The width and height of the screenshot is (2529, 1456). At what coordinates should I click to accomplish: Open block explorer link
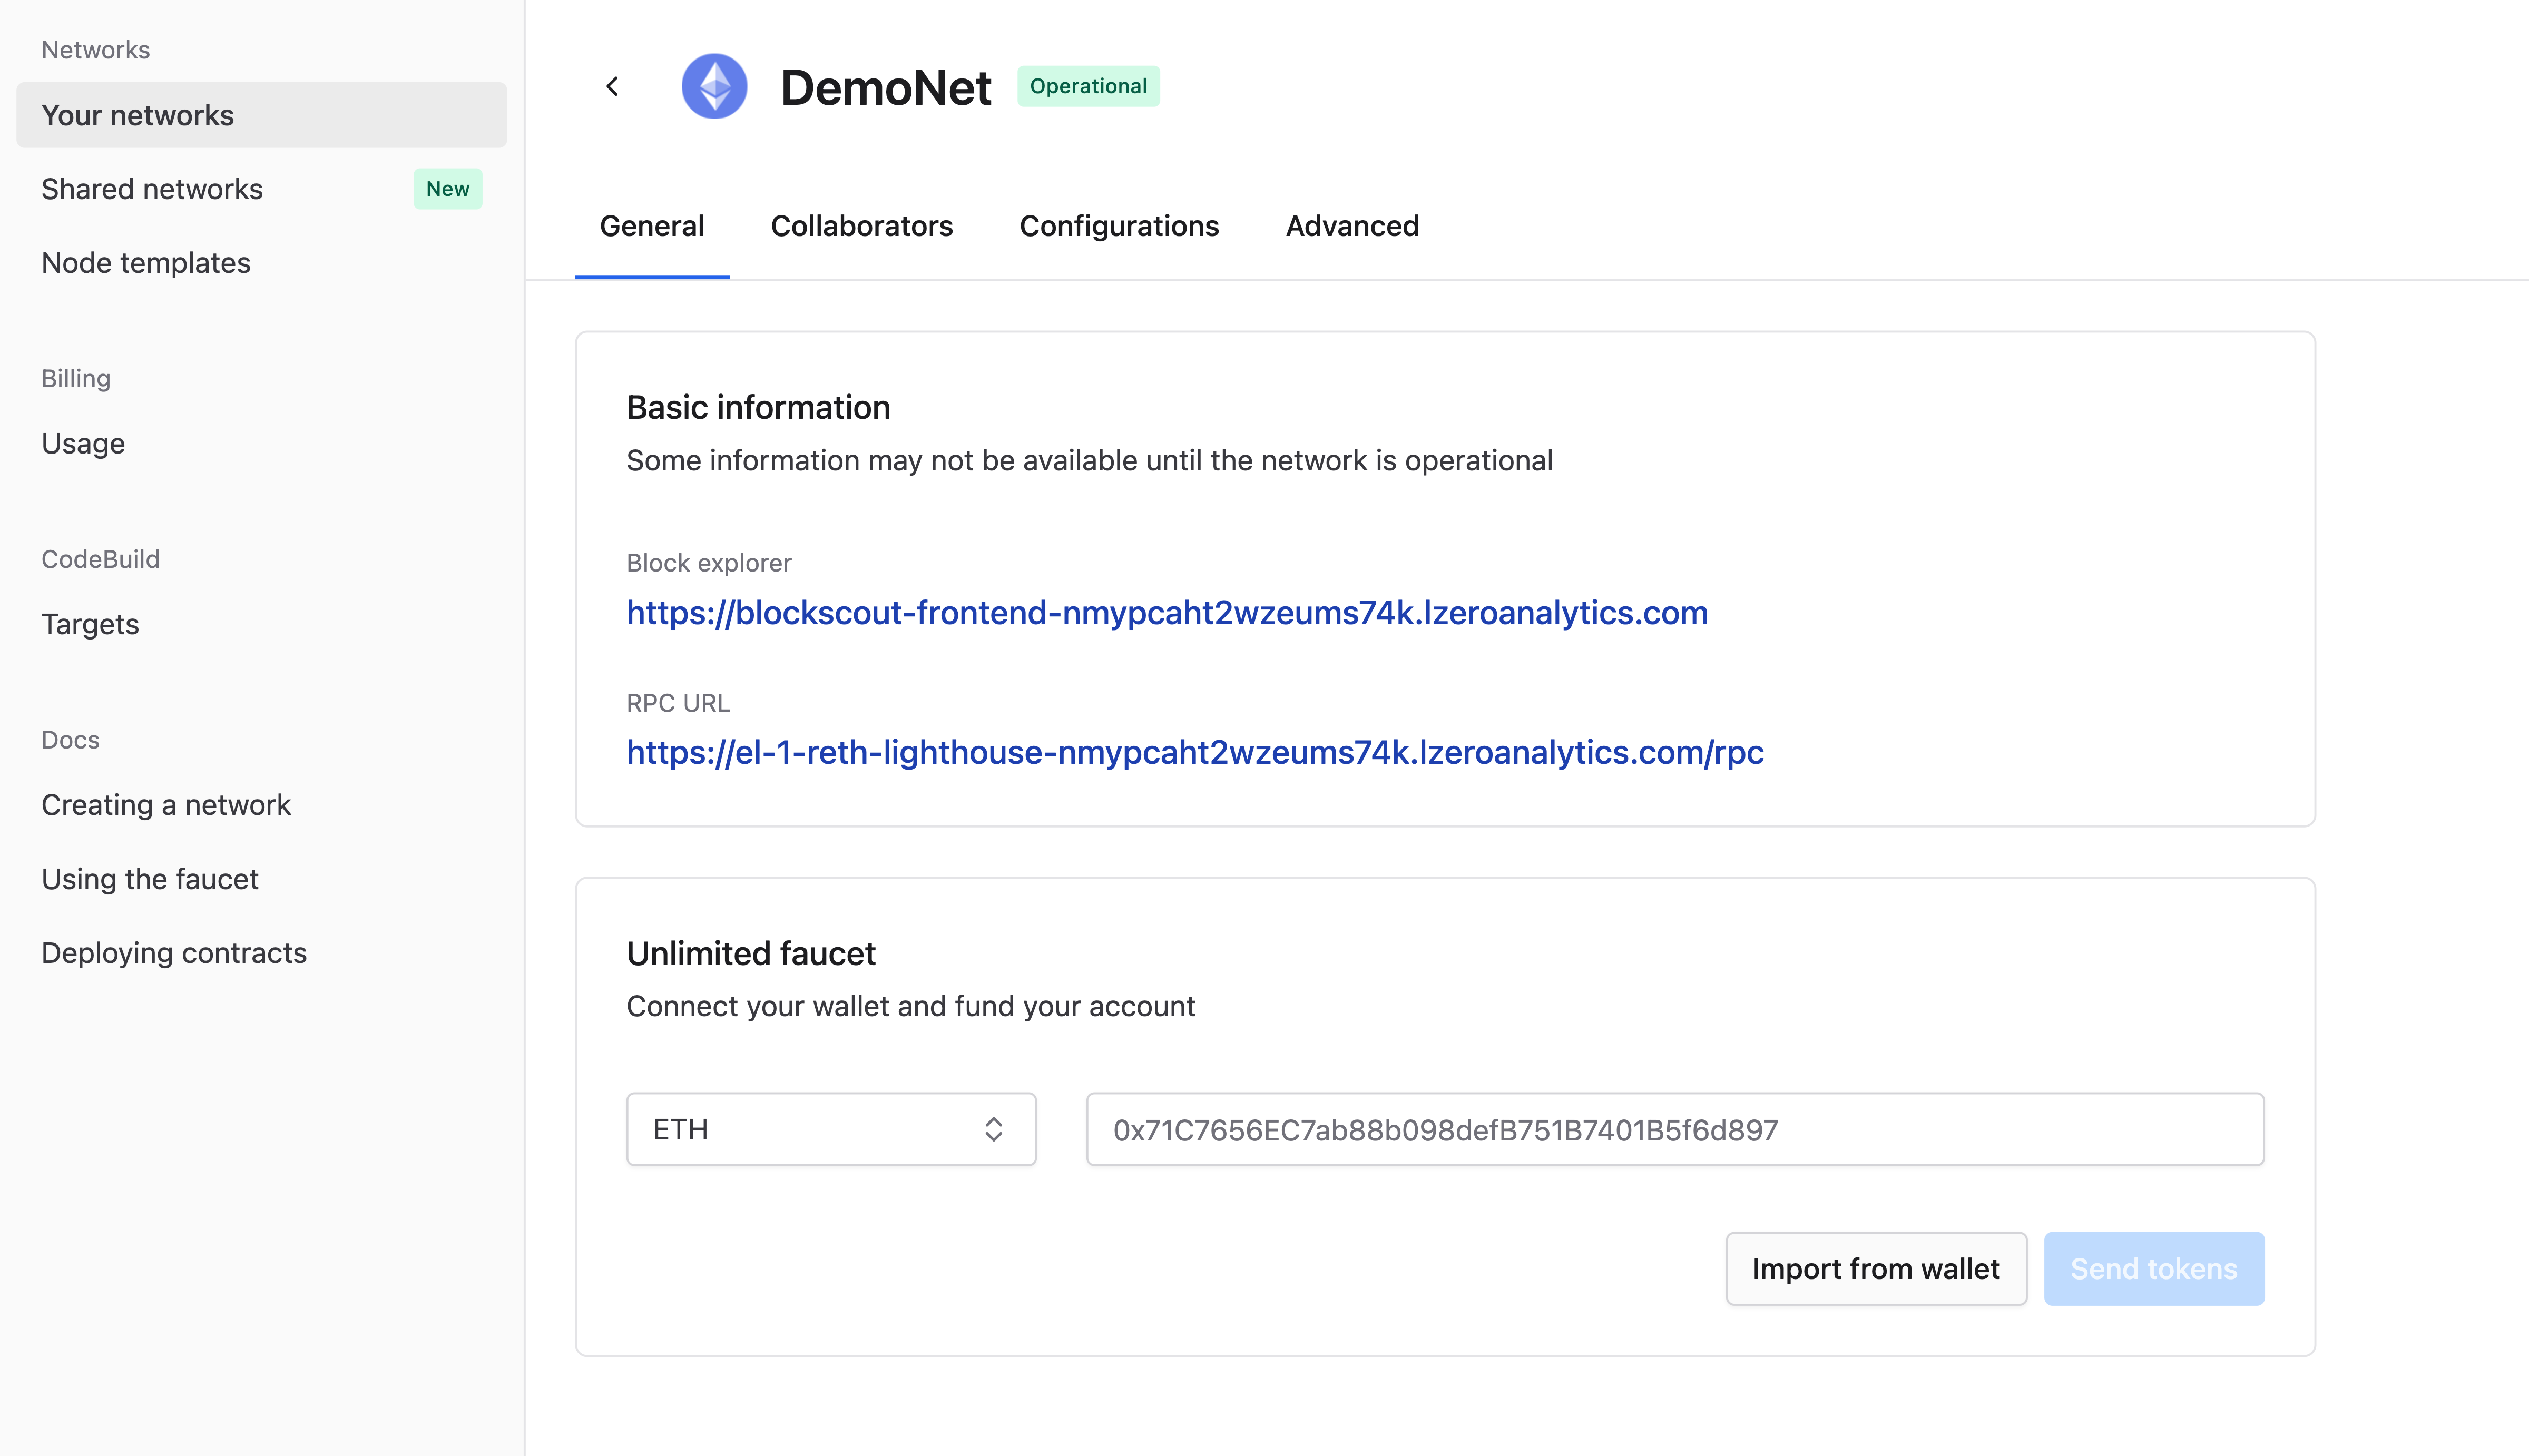(x=1167, y=612)
